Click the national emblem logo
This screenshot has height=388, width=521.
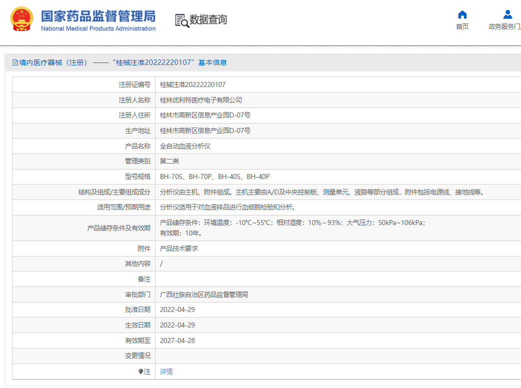[x=21, y=19]
